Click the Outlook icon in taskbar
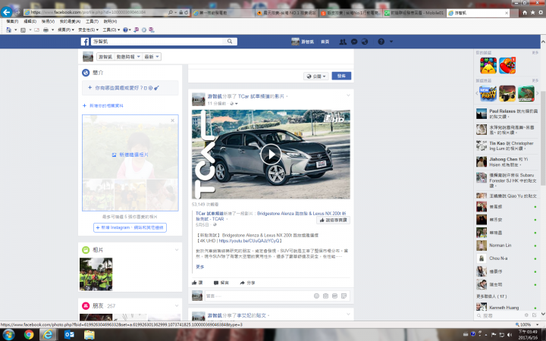Viewport: 546px width, 341px height. click(69, 335)
